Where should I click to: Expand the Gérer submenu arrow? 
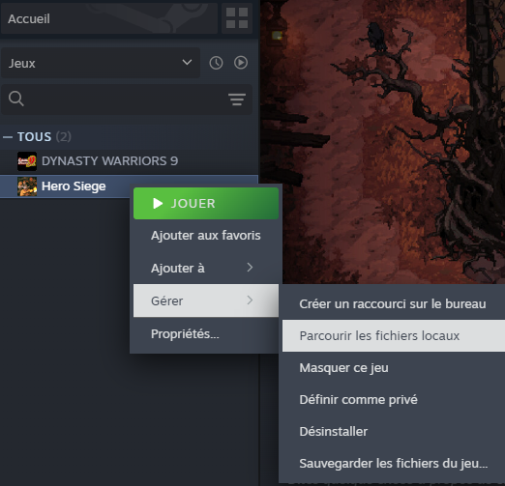coord(250,300)
